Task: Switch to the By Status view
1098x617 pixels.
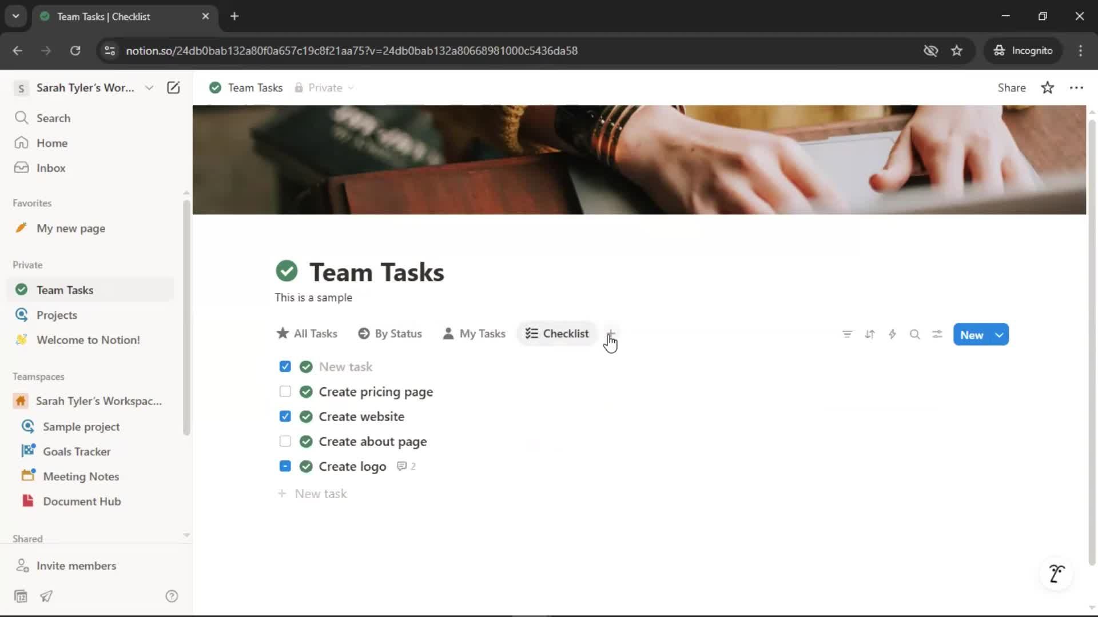Action: (x=390, y=334)
